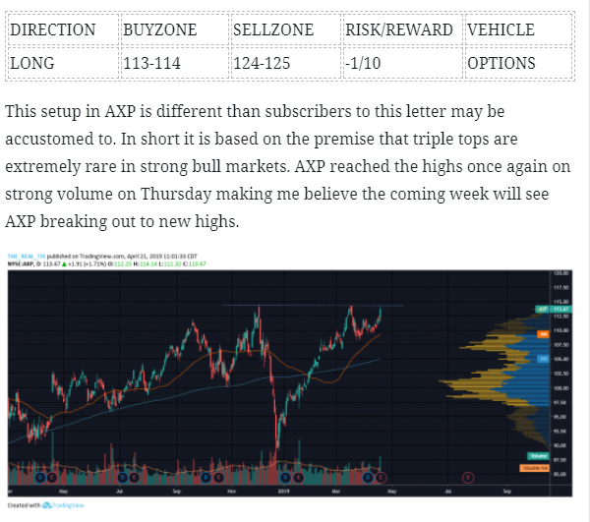Select the dividend marker above the 2019 label
This screenshot has height=522, width=590.
coord(285,478)
